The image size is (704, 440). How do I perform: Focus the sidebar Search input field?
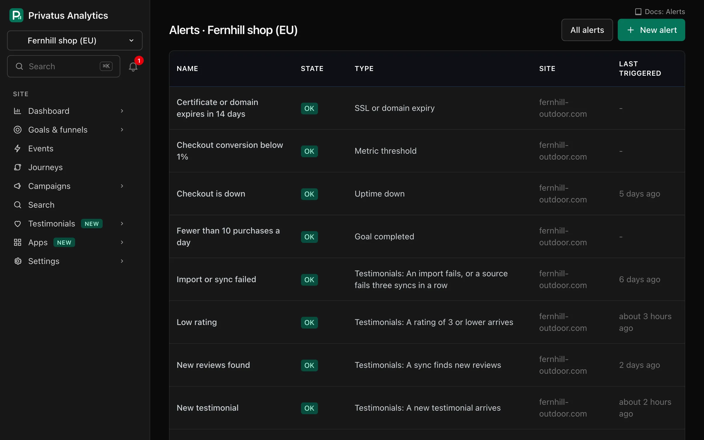tap(64, 66)
